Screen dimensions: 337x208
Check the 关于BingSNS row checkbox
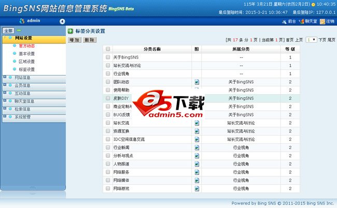[x=108, y=57]
